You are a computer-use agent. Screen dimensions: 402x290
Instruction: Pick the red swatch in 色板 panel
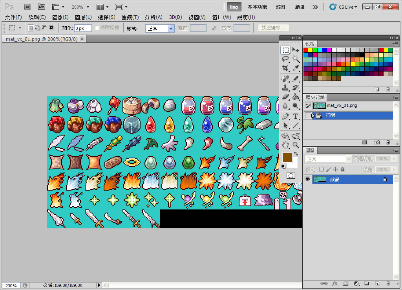pos(305,50)
